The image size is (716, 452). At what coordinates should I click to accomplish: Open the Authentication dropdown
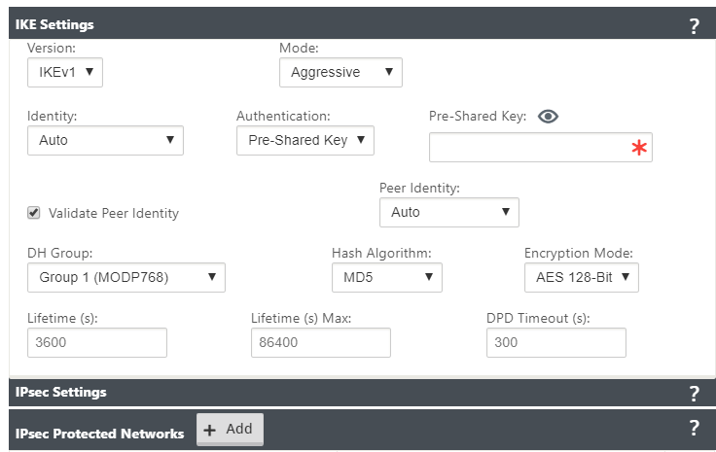click(305, 141)
